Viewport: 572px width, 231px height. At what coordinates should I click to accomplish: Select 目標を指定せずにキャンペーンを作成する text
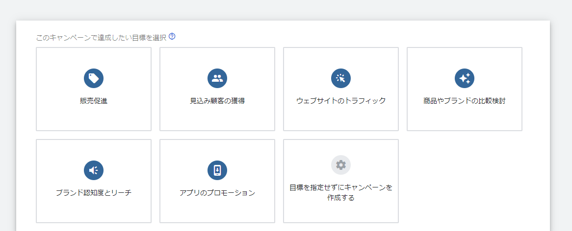(x=341, y=193)
